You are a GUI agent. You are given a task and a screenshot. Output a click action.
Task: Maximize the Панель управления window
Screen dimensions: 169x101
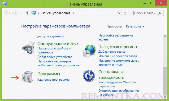152,3
